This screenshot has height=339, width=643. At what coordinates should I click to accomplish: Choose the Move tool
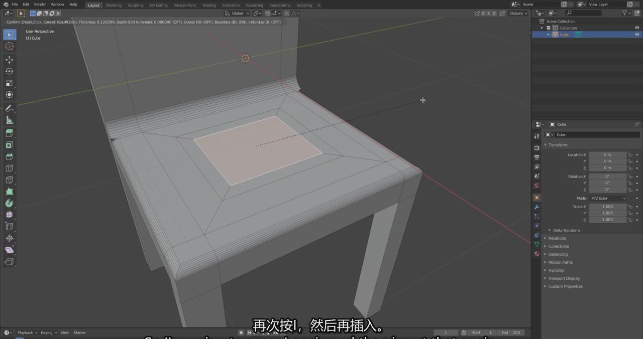(x=9, y=59)
